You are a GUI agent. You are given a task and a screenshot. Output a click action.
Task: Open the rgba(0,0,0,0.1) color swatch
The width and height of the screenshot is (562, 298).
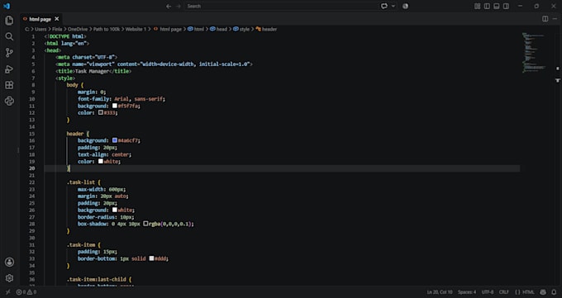(x=145, y=224)
